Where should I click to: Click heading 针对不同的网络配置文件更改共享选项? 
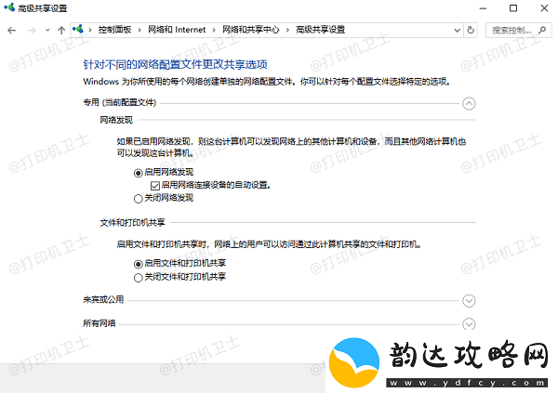coord(175,64)
